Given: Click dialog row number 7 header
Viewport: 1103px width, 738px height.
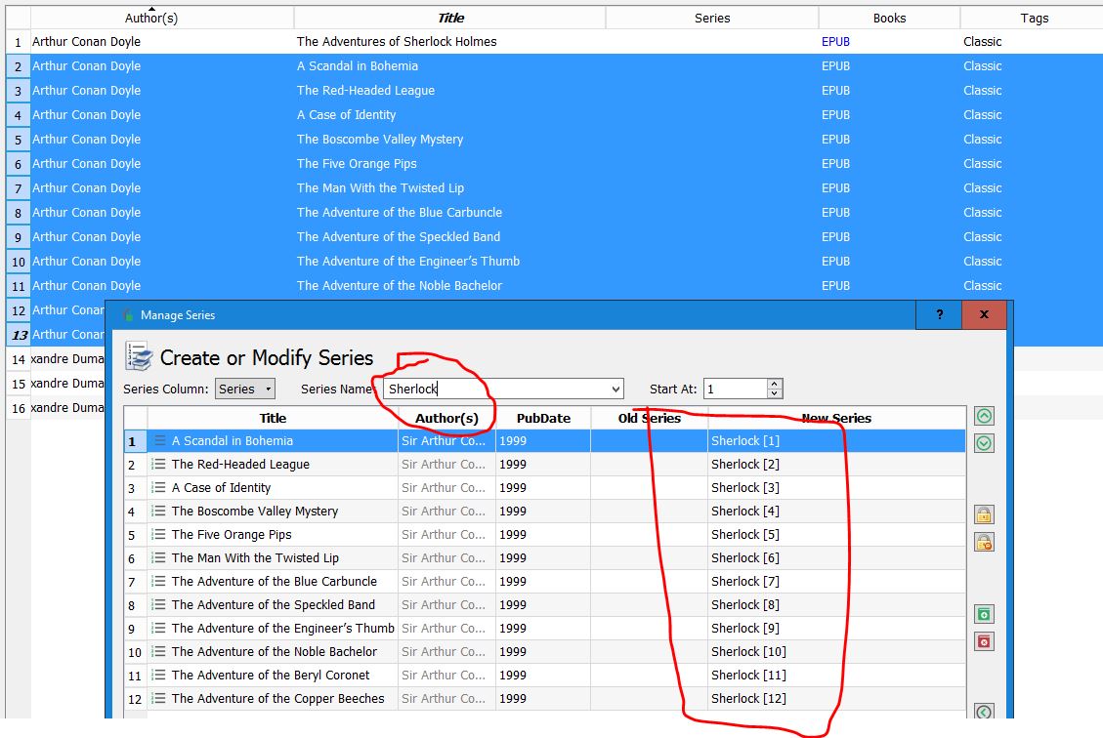Looking at the screenshot, I should pyautogui.click(x=135, y=582).
